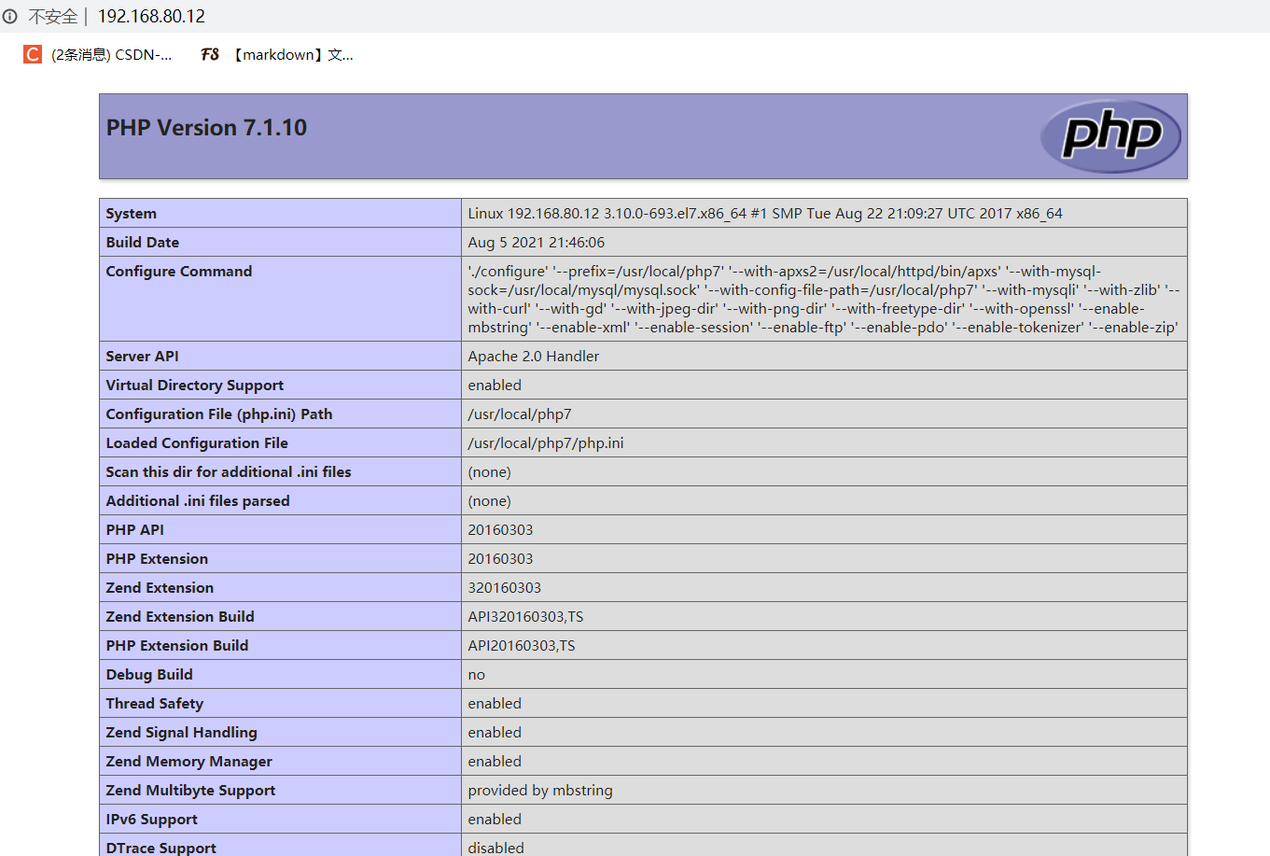Image resolution: width=1270 pixels, height=856 pixels.
Task: Click enabled value for Zend Memory Manager
Action: pos(495,761)
